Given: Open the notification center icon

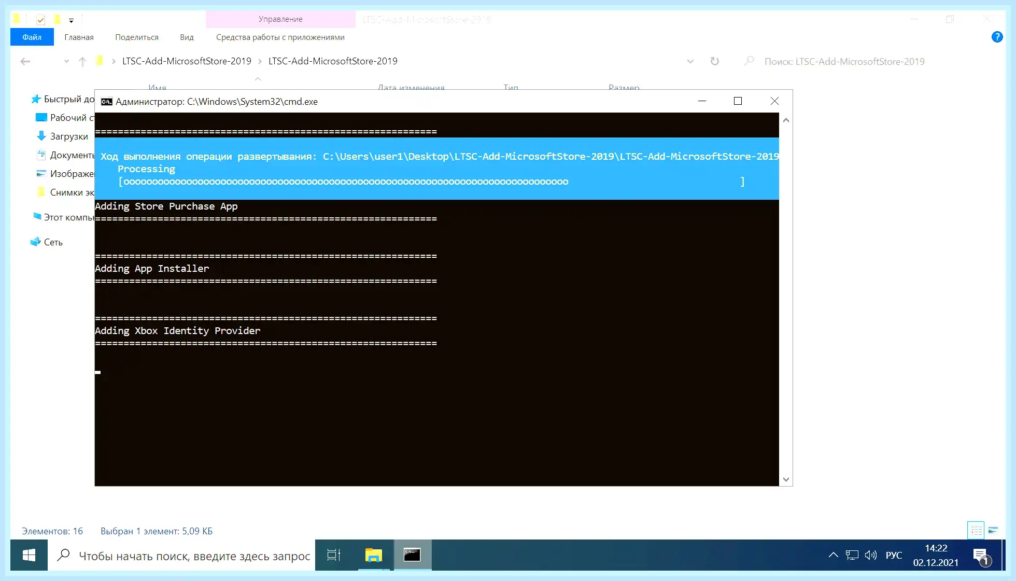Looking at the screenshot, I should 981,556.
